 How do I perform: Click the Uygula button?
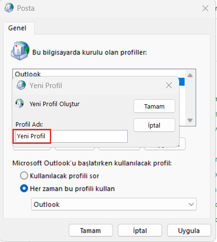click(x=189, y=230)
